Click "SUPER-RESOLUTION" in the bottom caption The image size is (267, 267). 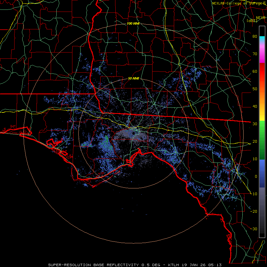[69, 265]
